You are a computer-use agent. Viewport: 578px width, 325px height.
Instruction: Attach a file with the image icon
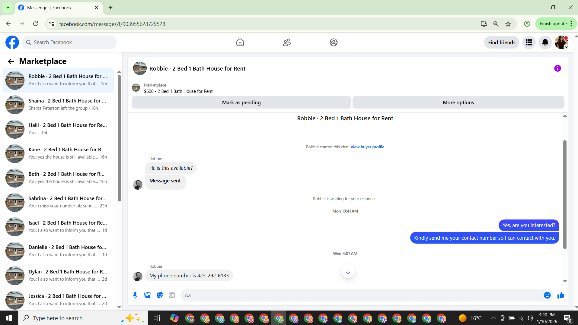[x=147, y=295]
